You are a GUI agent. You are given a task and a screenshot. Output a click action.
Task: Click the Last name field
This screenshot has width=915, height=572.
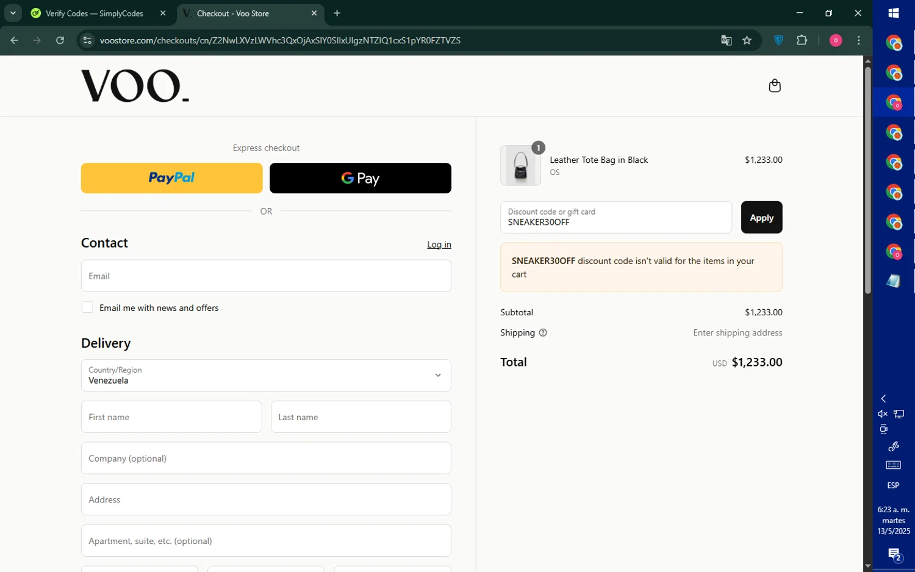point(361,417)
